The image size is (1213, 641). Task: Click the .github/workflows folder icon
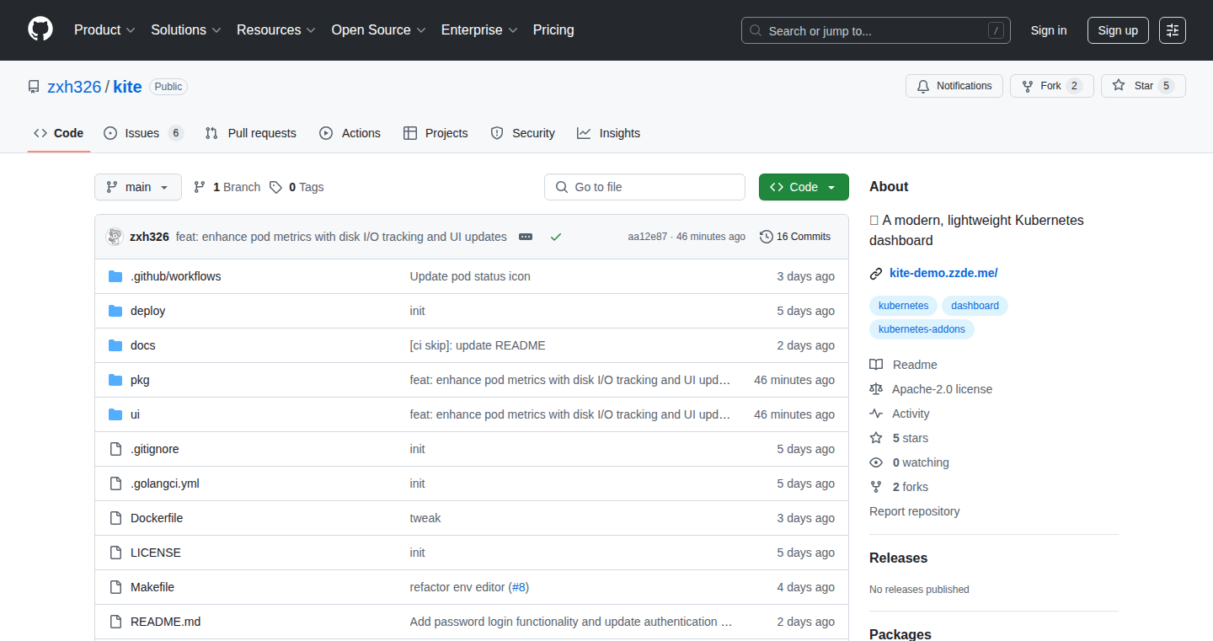(x=115, y=276)
